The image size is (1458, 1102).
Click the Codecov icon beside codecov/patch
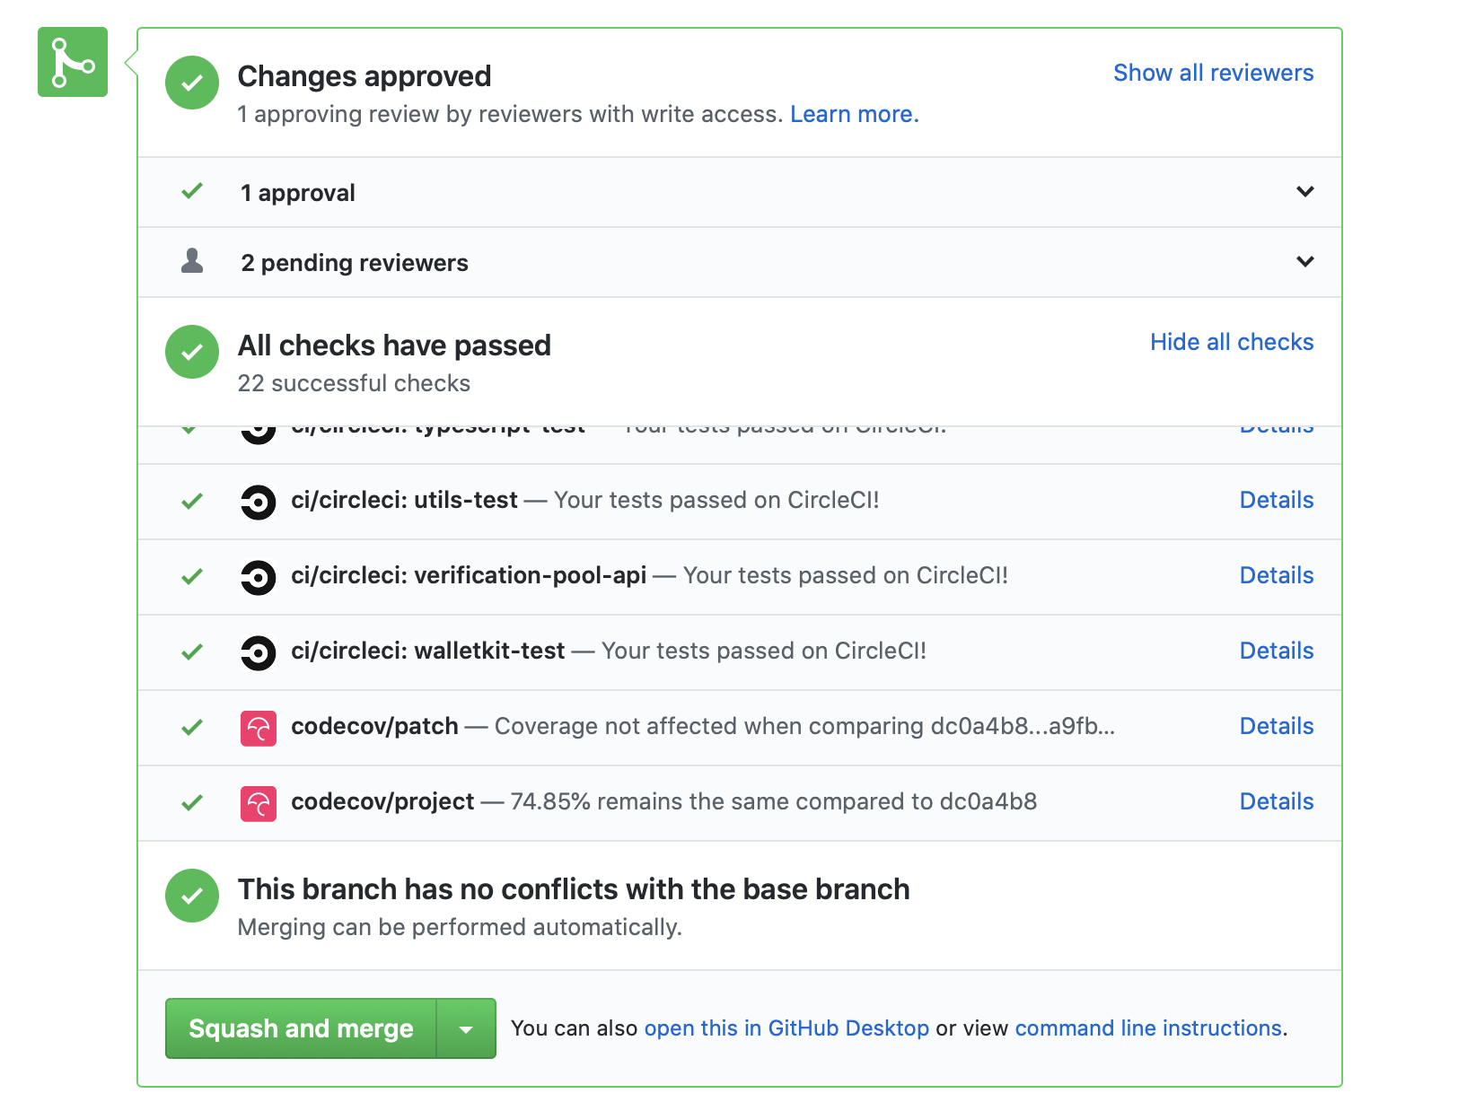tap(259, 728)
